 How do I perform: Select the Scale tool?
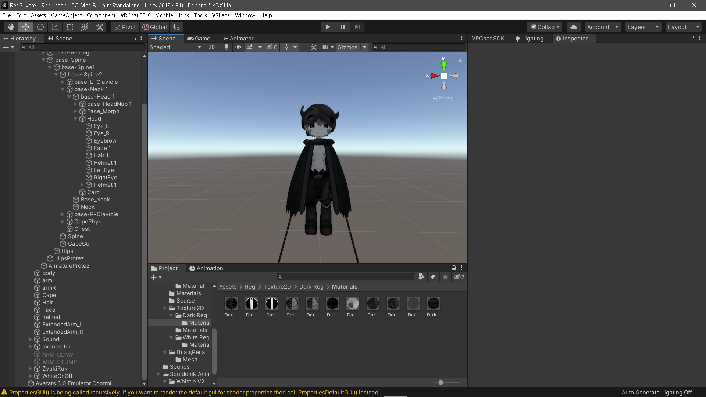[55, 27]
